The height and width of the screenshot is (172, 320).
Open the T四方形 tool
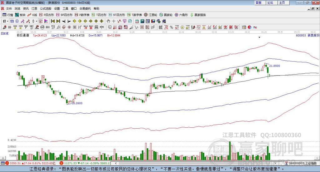click(x=99, y=15)
